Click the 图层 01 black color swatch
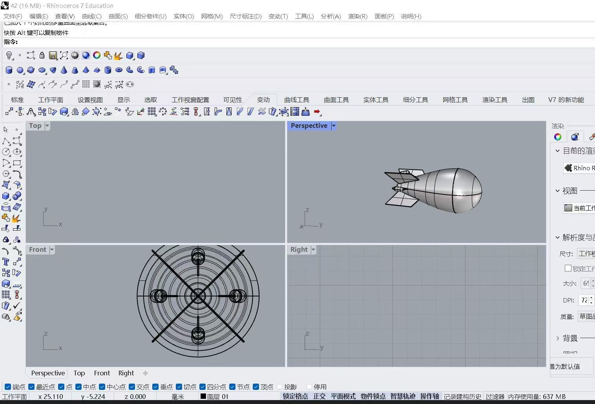 203,396
